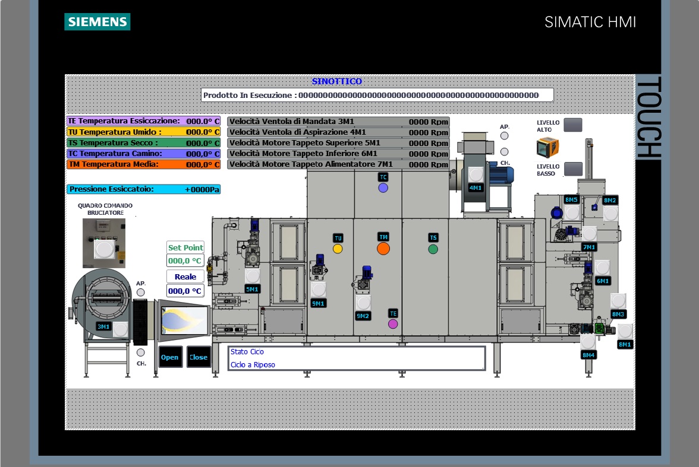Click the TU tag on the dryer
This screenshot has height=467, width=699.
[338, 238]
